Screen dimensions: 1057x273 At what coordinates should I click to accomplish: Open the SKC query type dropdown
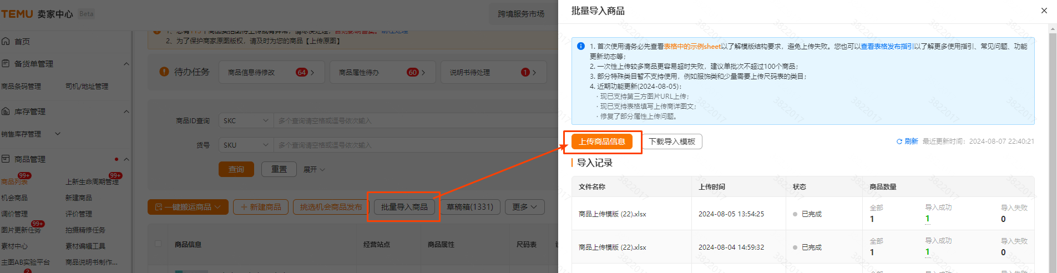coord(246,120)
